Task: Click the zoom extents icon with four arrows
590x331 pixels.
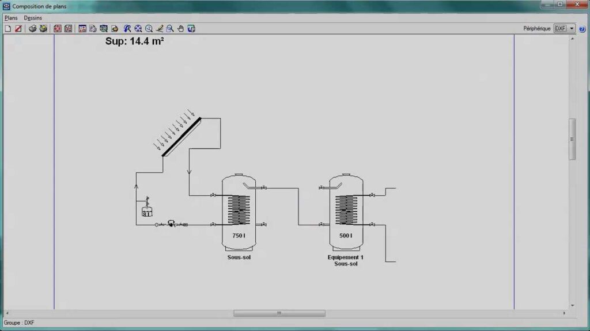Action: pos(138,28)
